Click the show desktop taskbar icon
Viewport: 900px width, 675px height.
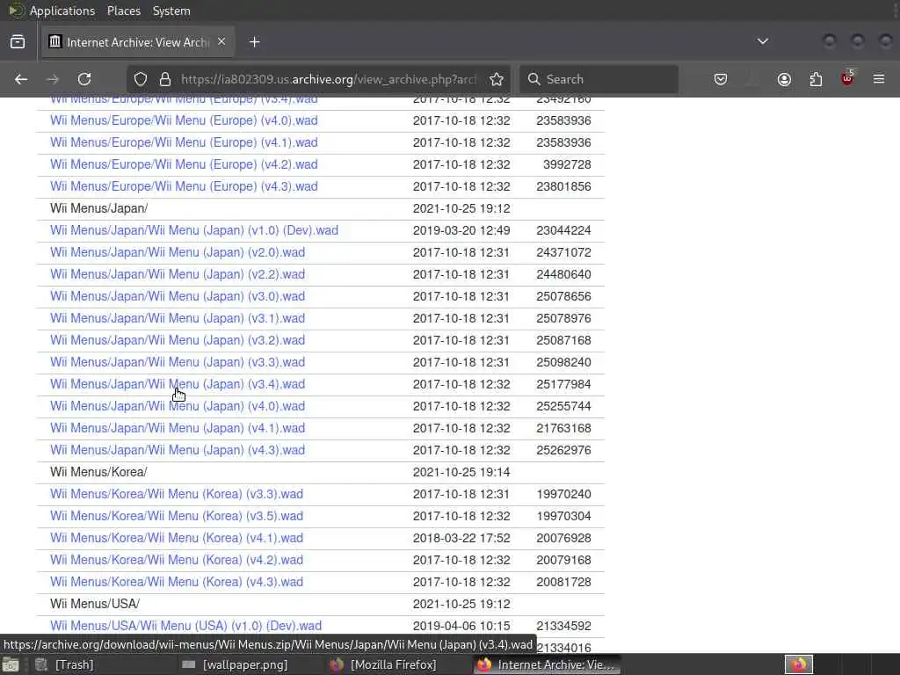11,665
